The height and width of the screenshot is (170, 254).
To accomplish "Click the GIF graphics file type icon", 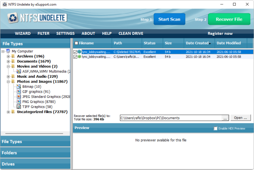I will [x=19, y=91].
